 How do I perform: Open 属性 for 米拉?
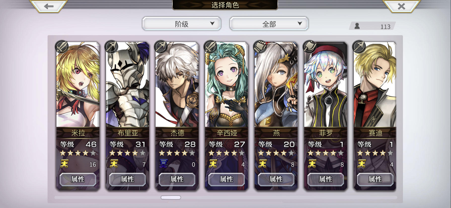78,179
